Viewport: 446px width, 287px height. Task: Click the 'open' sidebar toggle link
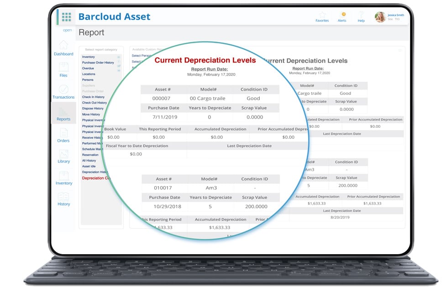pos(68,30)
